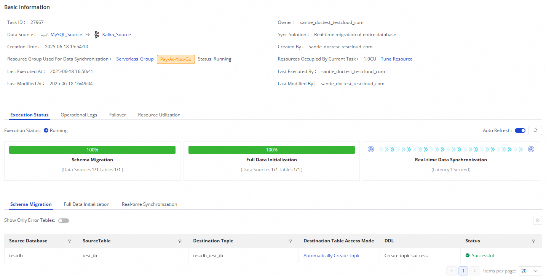The height and width of the screenshot is (277, 546).
Task: Switch to Real-time Synchronization tab
Action: coord(149,204)
